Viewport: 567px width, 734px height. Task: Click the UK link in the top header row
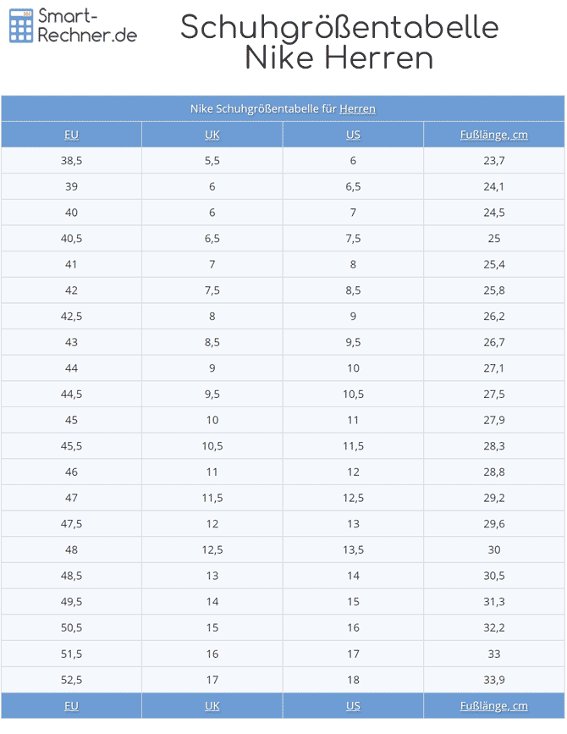(212, 135)
